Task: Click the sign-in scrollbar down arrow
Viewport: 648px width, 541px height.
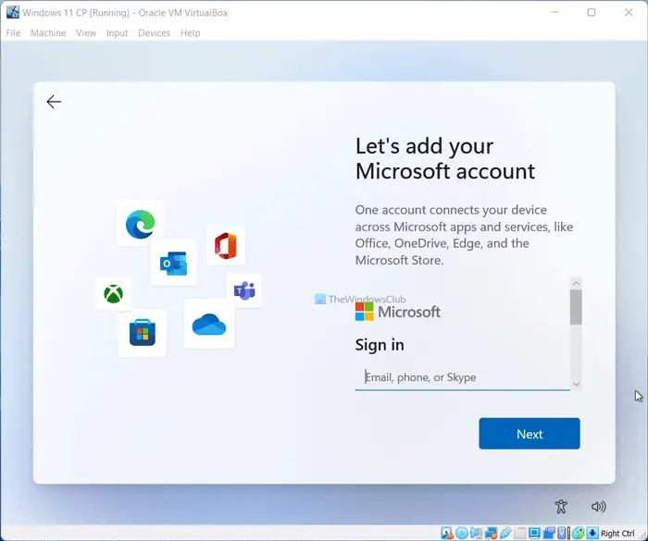Action: (x=576, y=384)
